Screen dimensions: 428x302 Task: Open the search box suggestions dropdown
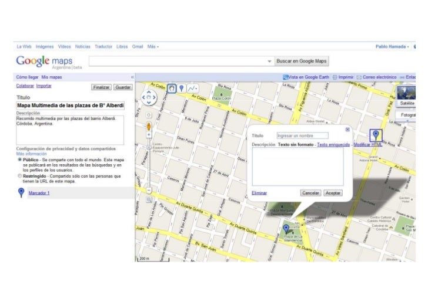tap(269, 61)
